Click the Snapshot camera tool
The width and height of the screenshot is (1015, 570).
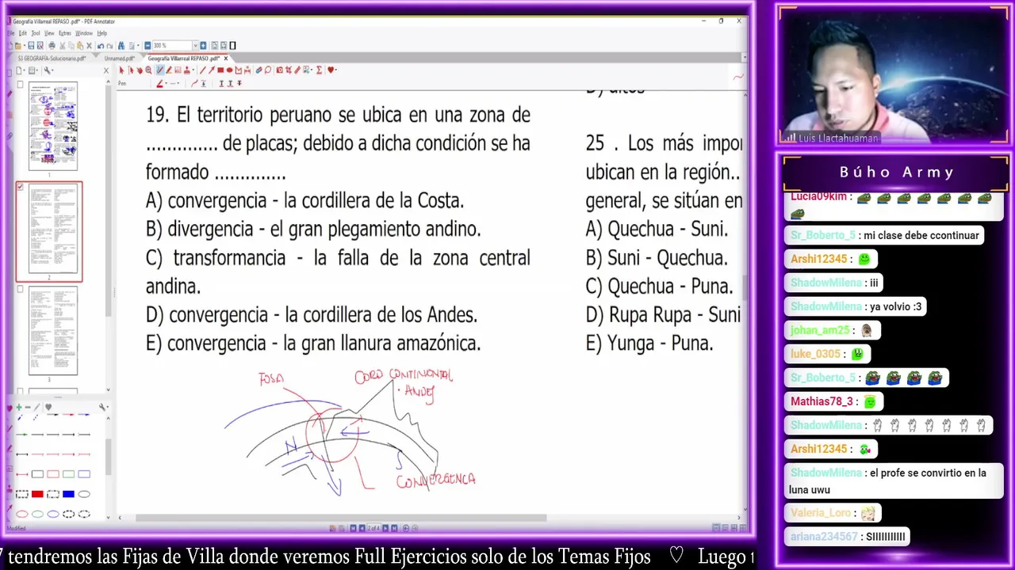(279, 70)
